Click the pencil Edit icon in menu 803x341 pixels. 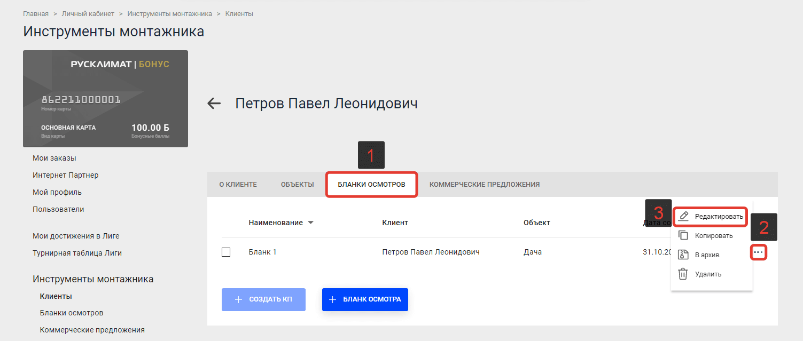pyautogui.click(x=683, y=216)
